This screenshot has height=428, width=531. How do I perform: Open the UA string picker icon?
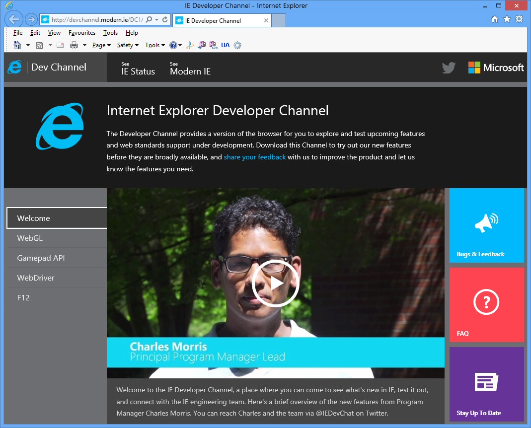[226, 45]
